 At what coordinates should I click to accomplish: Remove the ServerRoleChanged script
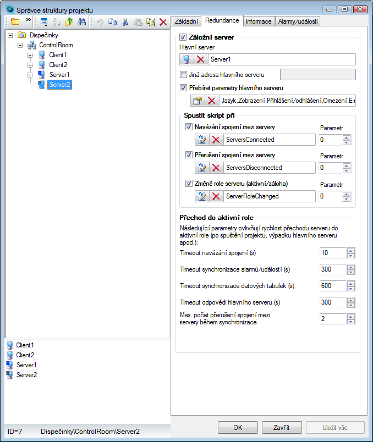(x=216, y=196)
